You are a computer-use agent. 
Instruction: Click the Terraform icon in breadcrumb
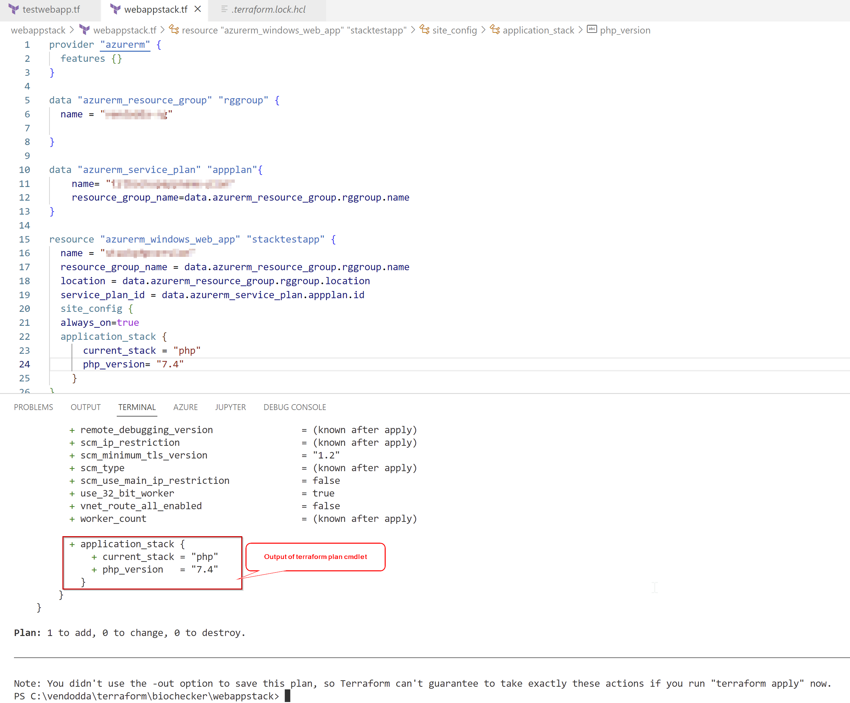click(85, 30)
